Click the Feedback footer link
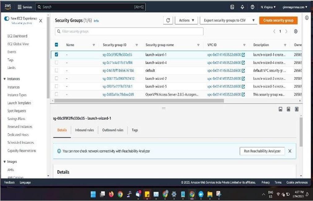The height and width of the screenshot is (201, 313). click(9, 182)
